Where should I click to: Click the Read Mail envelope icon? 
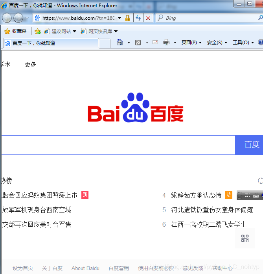(x=155, y=42)
